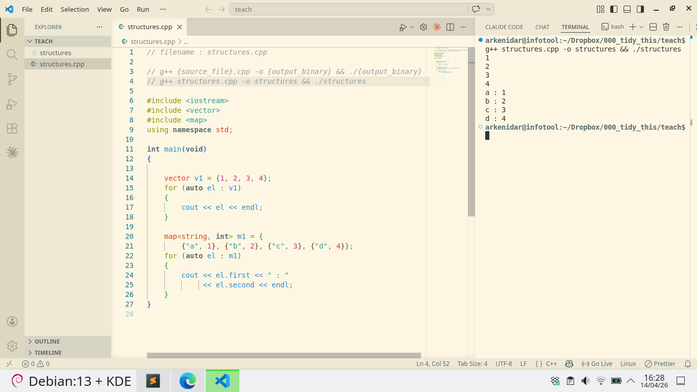This screenshot has height=392, width=697.
Task: Open the Selection menu
Action: (74, 9)
